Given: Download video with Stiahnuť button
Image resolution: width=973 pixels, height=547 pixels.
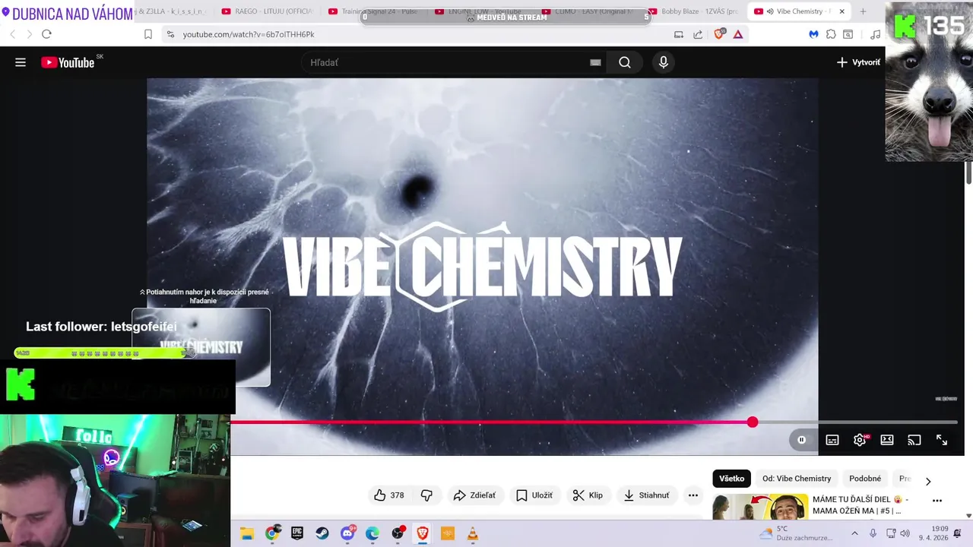Looking at the screenshot, I should coord(647,495).
